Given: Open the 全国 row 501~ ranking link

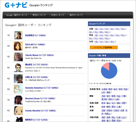Looking at the screenshot, I should point(123,29).
